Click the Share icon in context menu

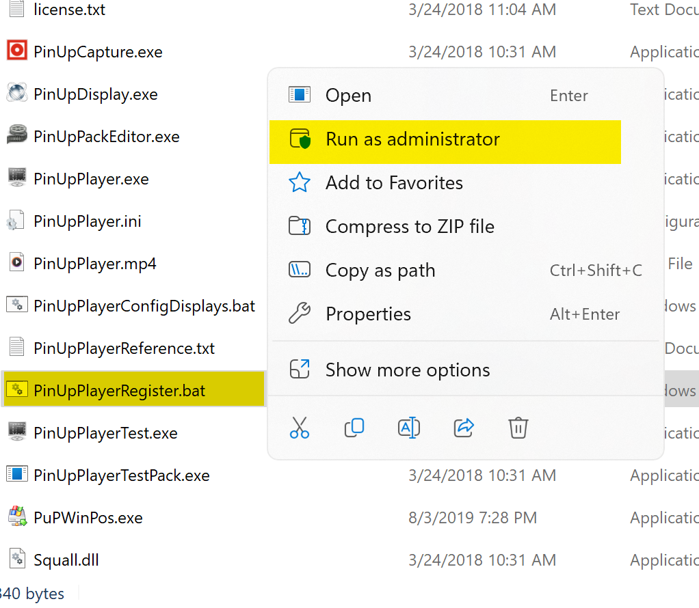pos(464,428)
